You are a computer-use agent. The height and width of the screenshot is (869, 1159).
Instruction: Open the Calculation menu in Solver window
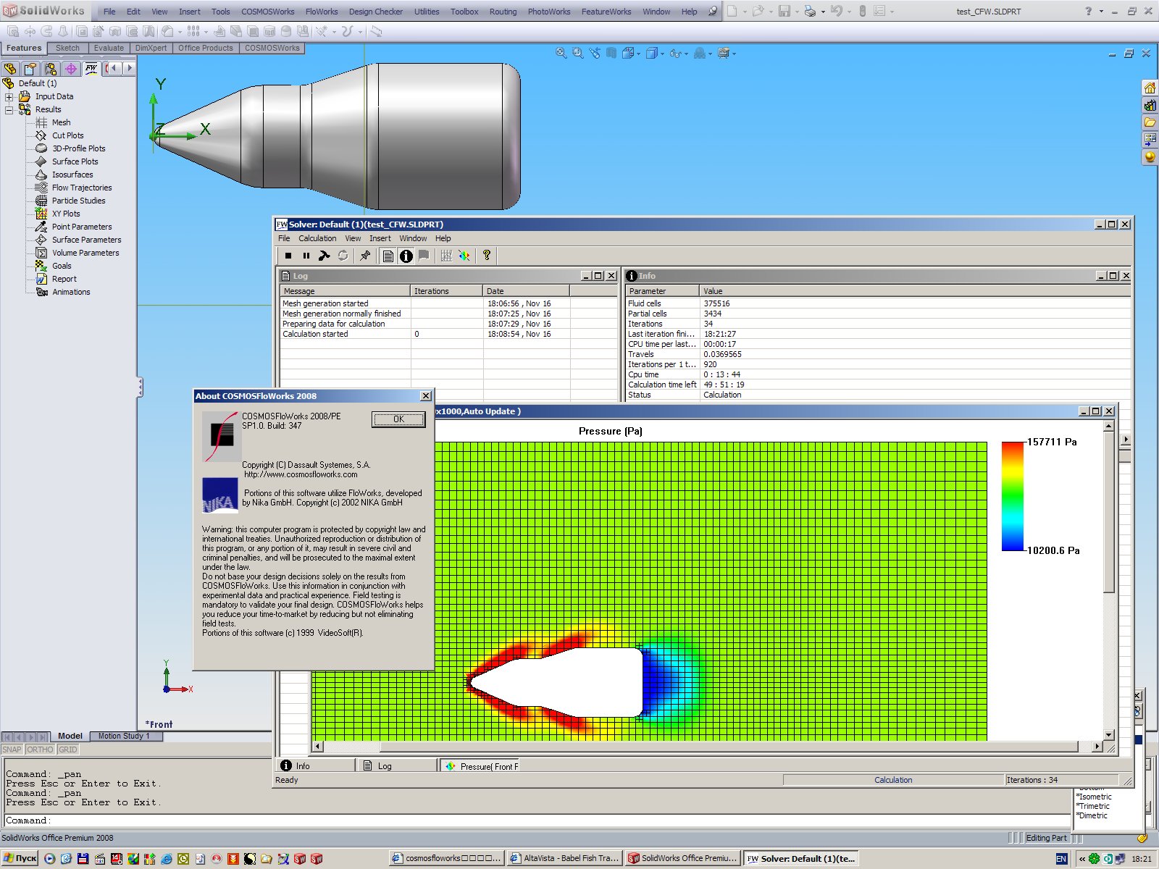317,238
